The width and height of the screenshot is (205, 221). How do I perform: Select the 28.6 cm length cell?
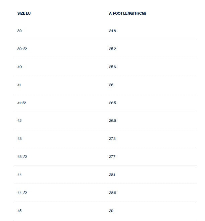coord(112,193)
